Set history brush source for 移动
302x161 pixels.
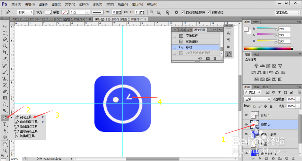tap(174, 47)
